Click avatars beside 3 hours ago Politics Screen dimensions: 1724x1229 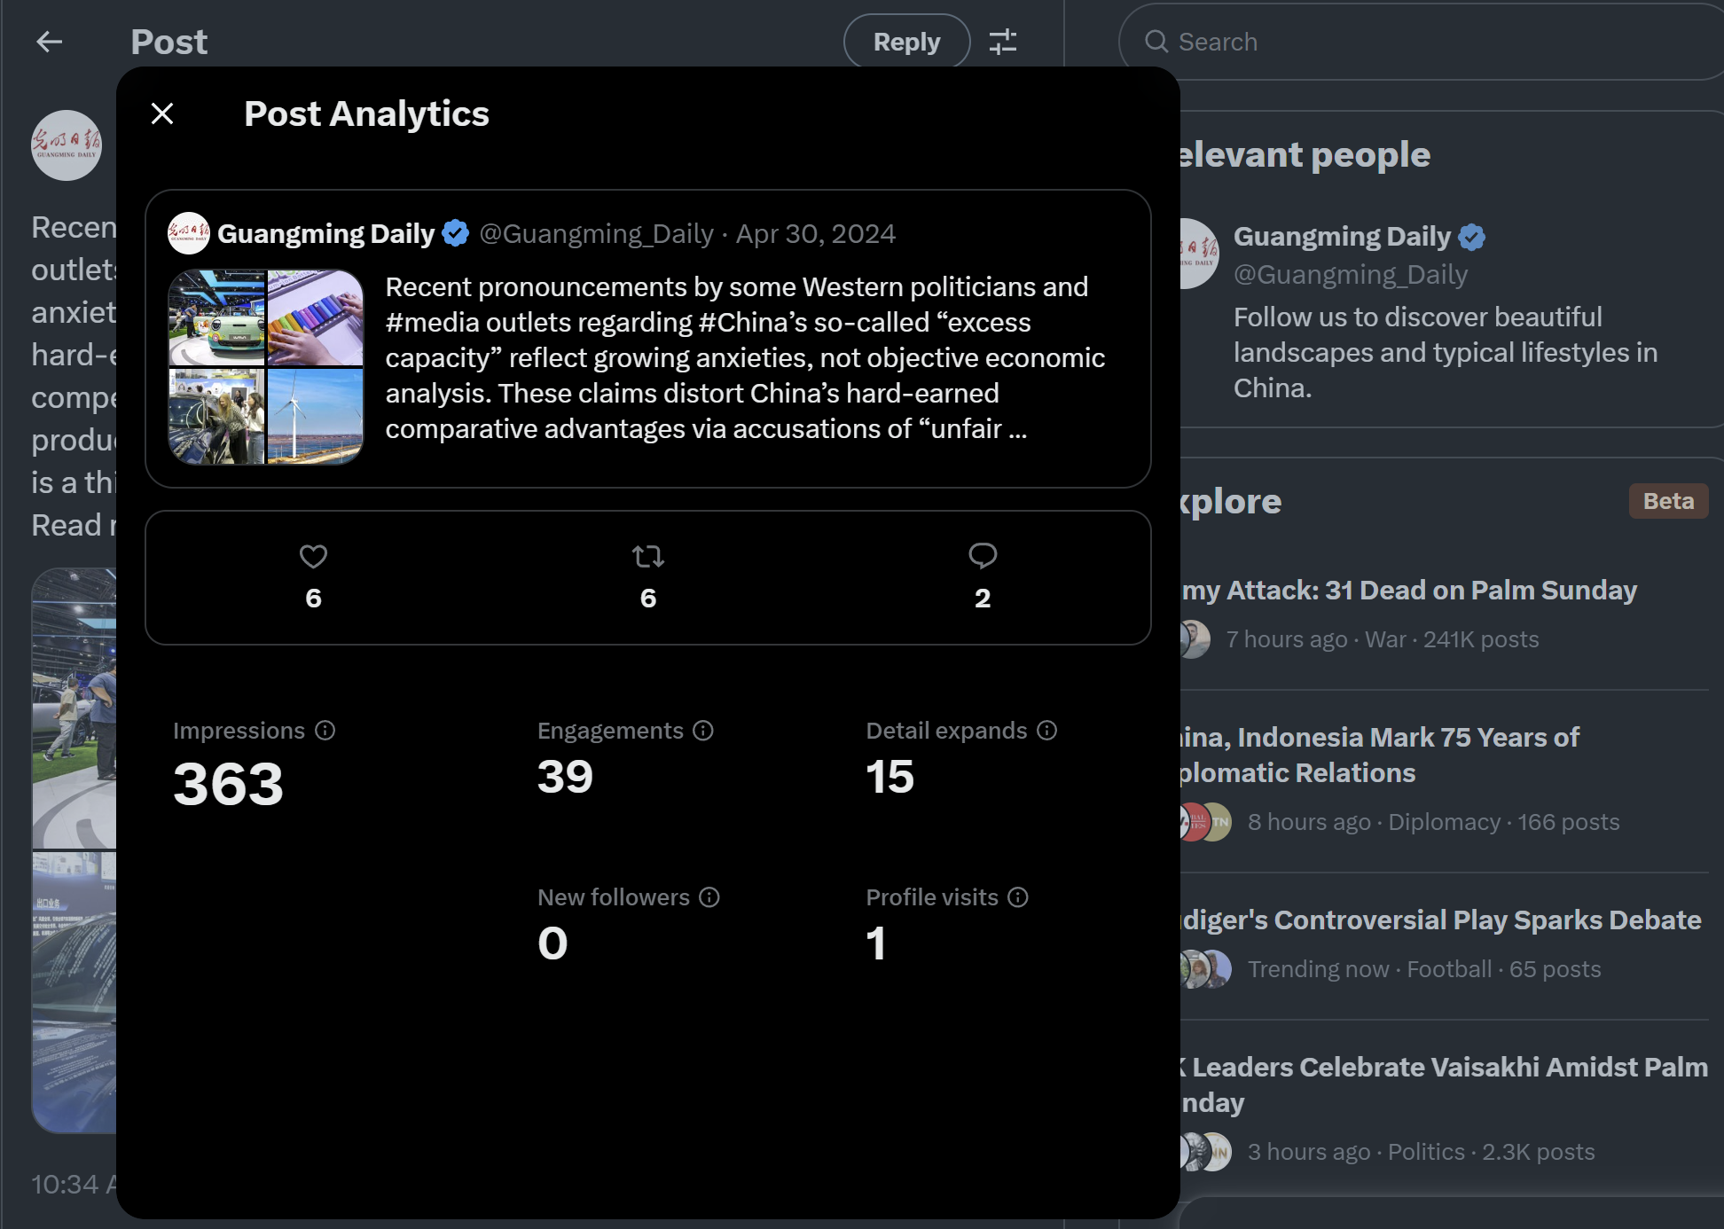[x=1206, y=1152]
